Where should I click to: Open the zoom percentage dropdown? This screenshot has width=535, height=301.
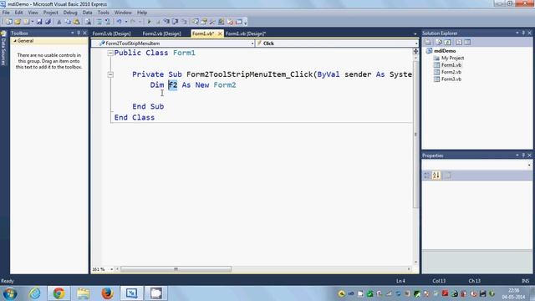pyautogui.click(x=111, y=269)
